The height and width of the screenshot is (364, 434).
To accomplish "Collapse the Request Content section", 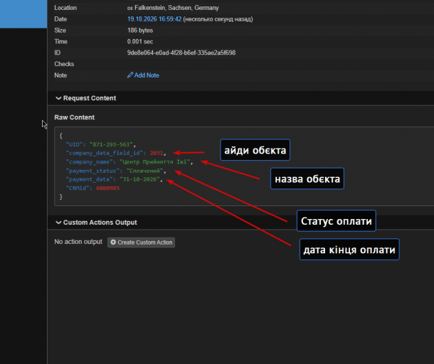I will (86, 98).
